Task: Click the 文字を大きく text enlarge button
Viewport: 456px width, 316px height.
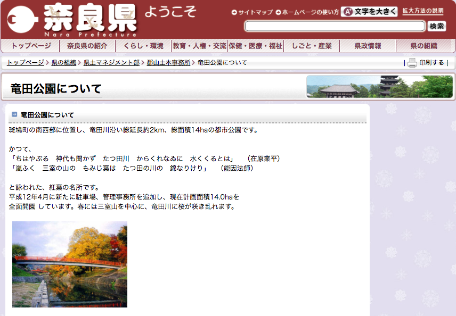Action: tap(369, 12)
